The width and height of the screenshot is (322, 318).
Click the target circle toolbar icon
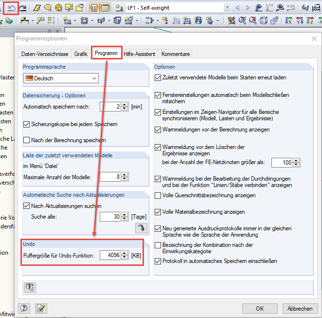pyautogui.click(x=58, y=8)
